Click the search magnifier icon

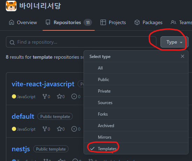12,43
